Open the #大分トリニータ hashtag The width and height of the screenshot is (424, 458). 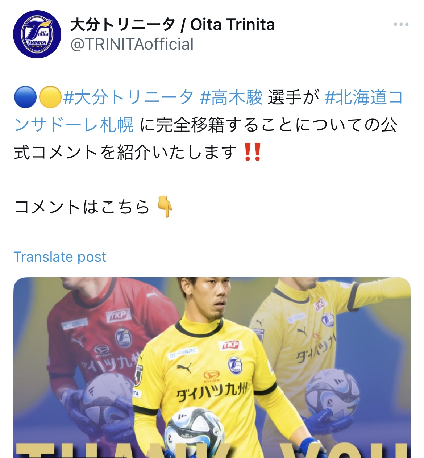click(x=128, y=97)
